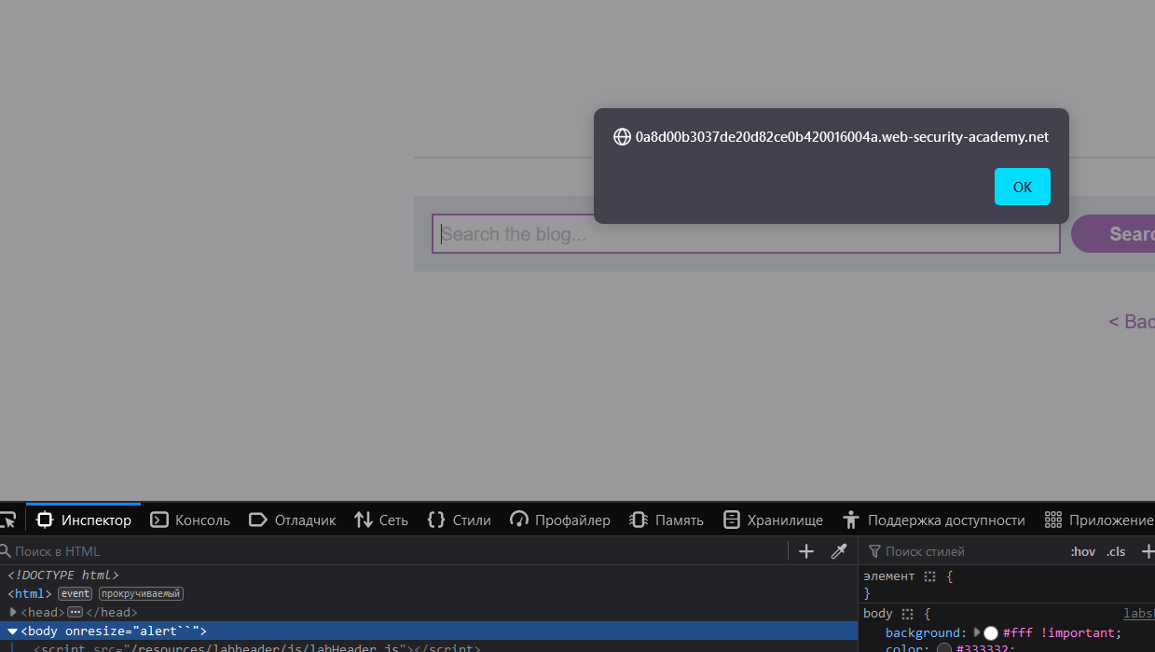Click the grid icon next to body rule
This screenshot has width=1155, height=652.
(x=907, y=614)
